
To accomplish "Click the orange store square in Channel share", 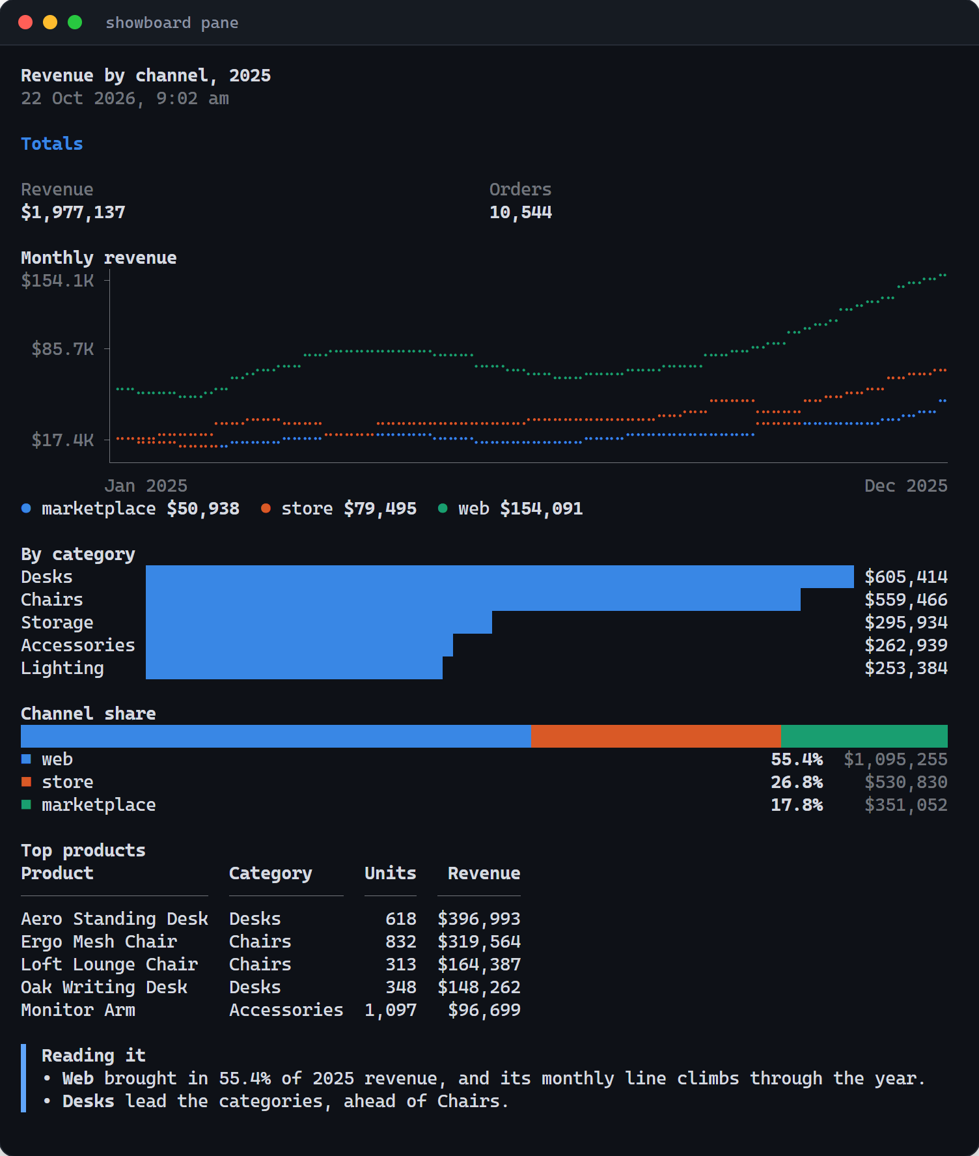I will [x=26, y=782].
